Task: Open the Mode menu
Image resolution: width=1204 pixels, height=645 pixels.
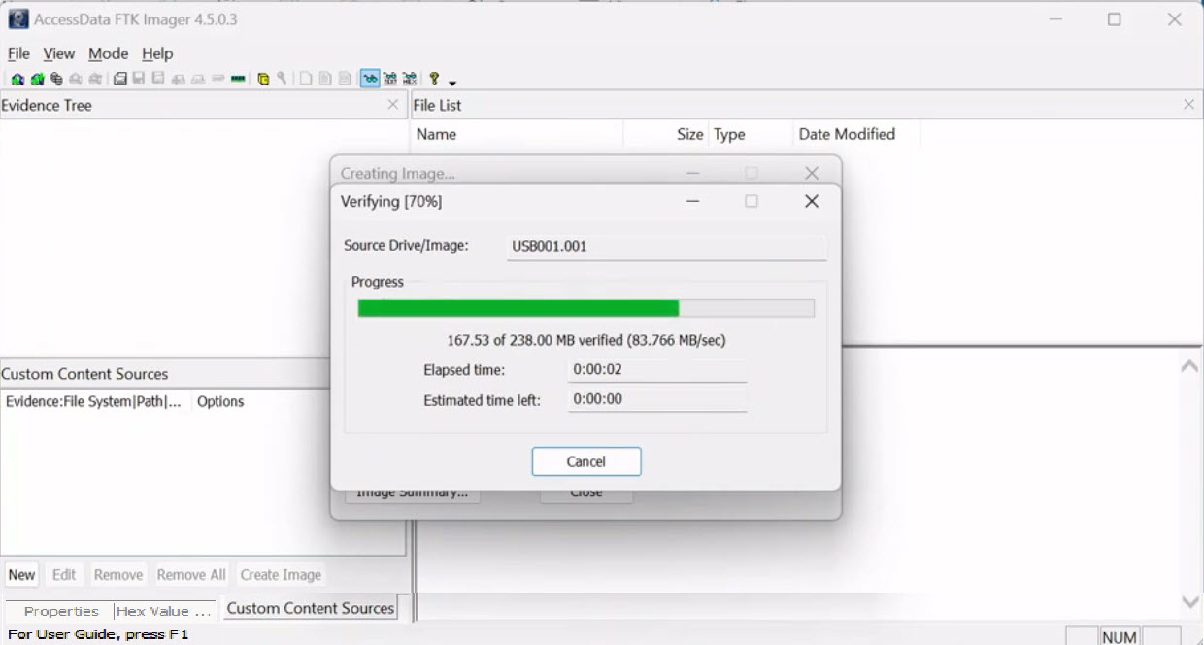Action: (x=108, y=53)
